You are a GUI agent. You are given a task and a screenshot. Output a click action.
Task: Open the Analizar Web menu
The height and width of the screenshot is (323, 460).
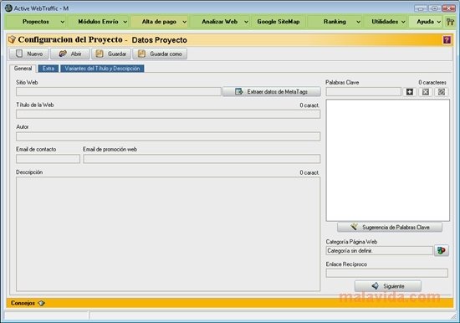(220, 22)
